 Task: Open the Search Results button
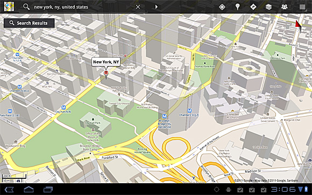[x=29, y=23]
